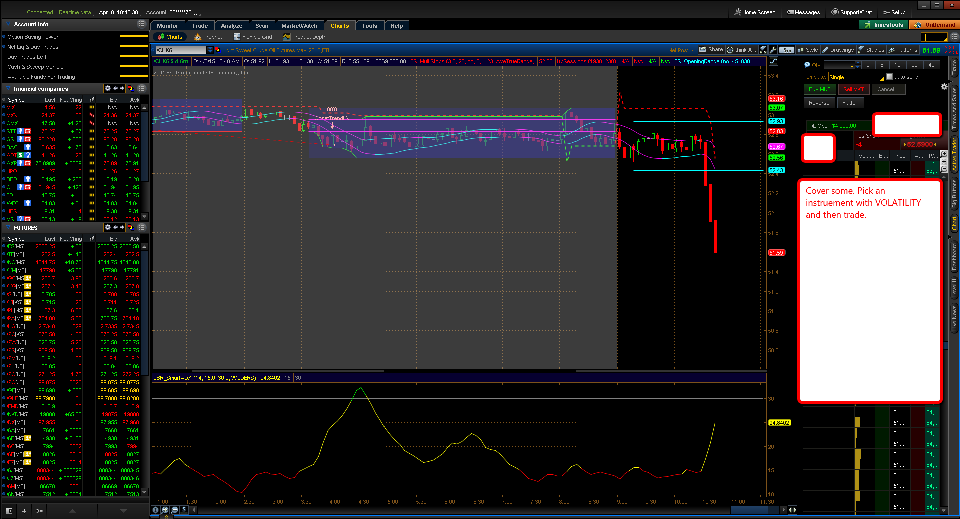Switch to the Trade tab
The image size is (960, 519).
coord(200,26)
